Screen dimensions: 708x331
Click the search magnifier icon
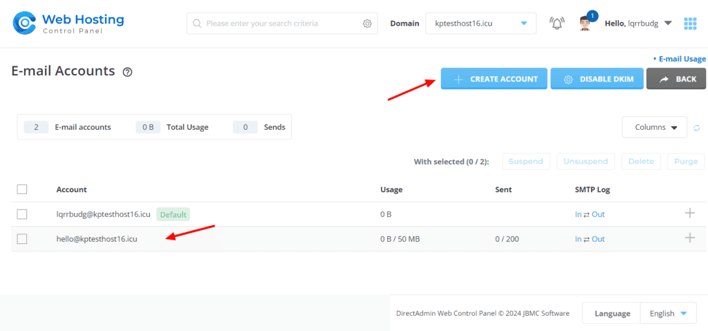point(197,23)
